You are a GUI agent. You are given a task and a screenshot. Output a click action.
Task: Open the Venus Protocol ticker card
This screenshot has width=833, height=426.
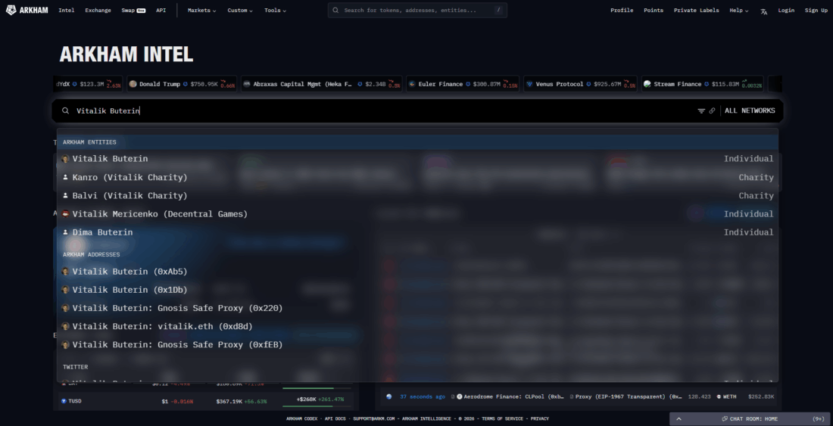[580, 84]
